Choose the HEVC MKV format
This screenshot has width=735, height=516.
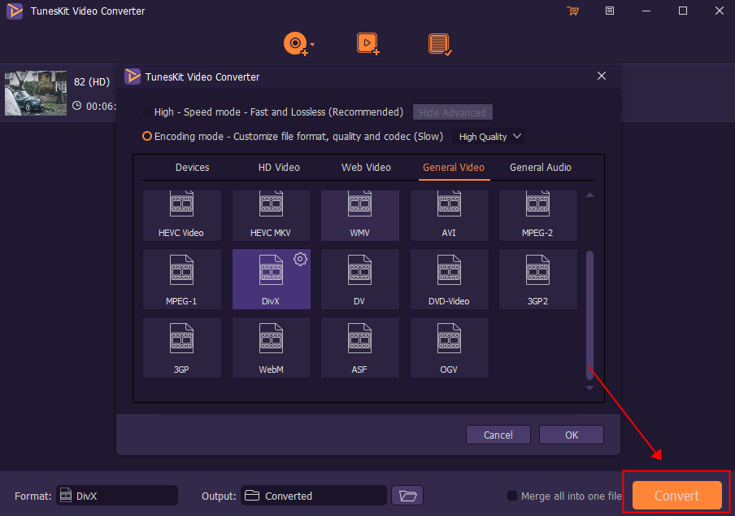pyautogui.click(x=272, y=216)
